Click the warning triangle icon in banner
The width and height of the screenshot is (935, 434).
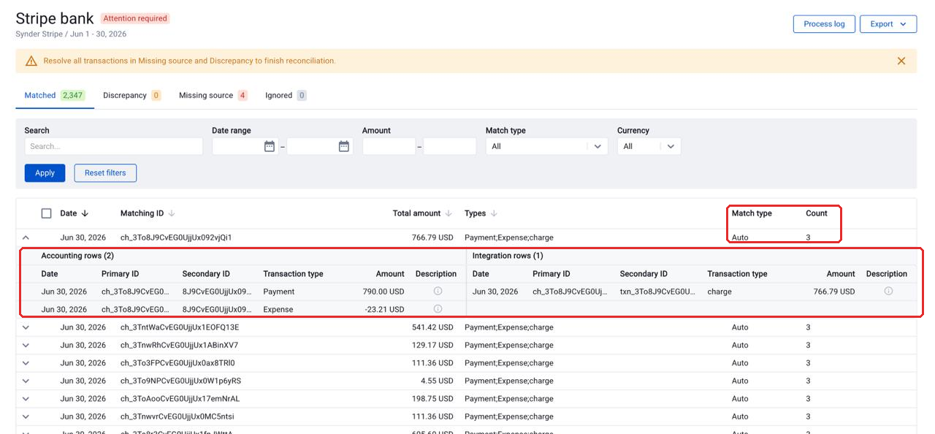tap(31, 61)
